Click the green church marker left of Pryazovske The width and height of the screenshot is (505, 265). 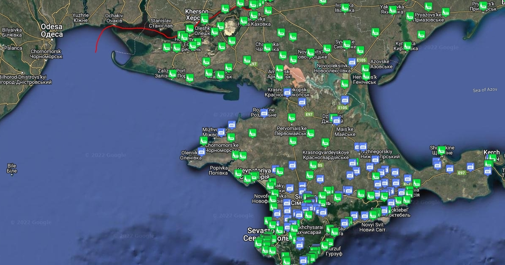410,16
